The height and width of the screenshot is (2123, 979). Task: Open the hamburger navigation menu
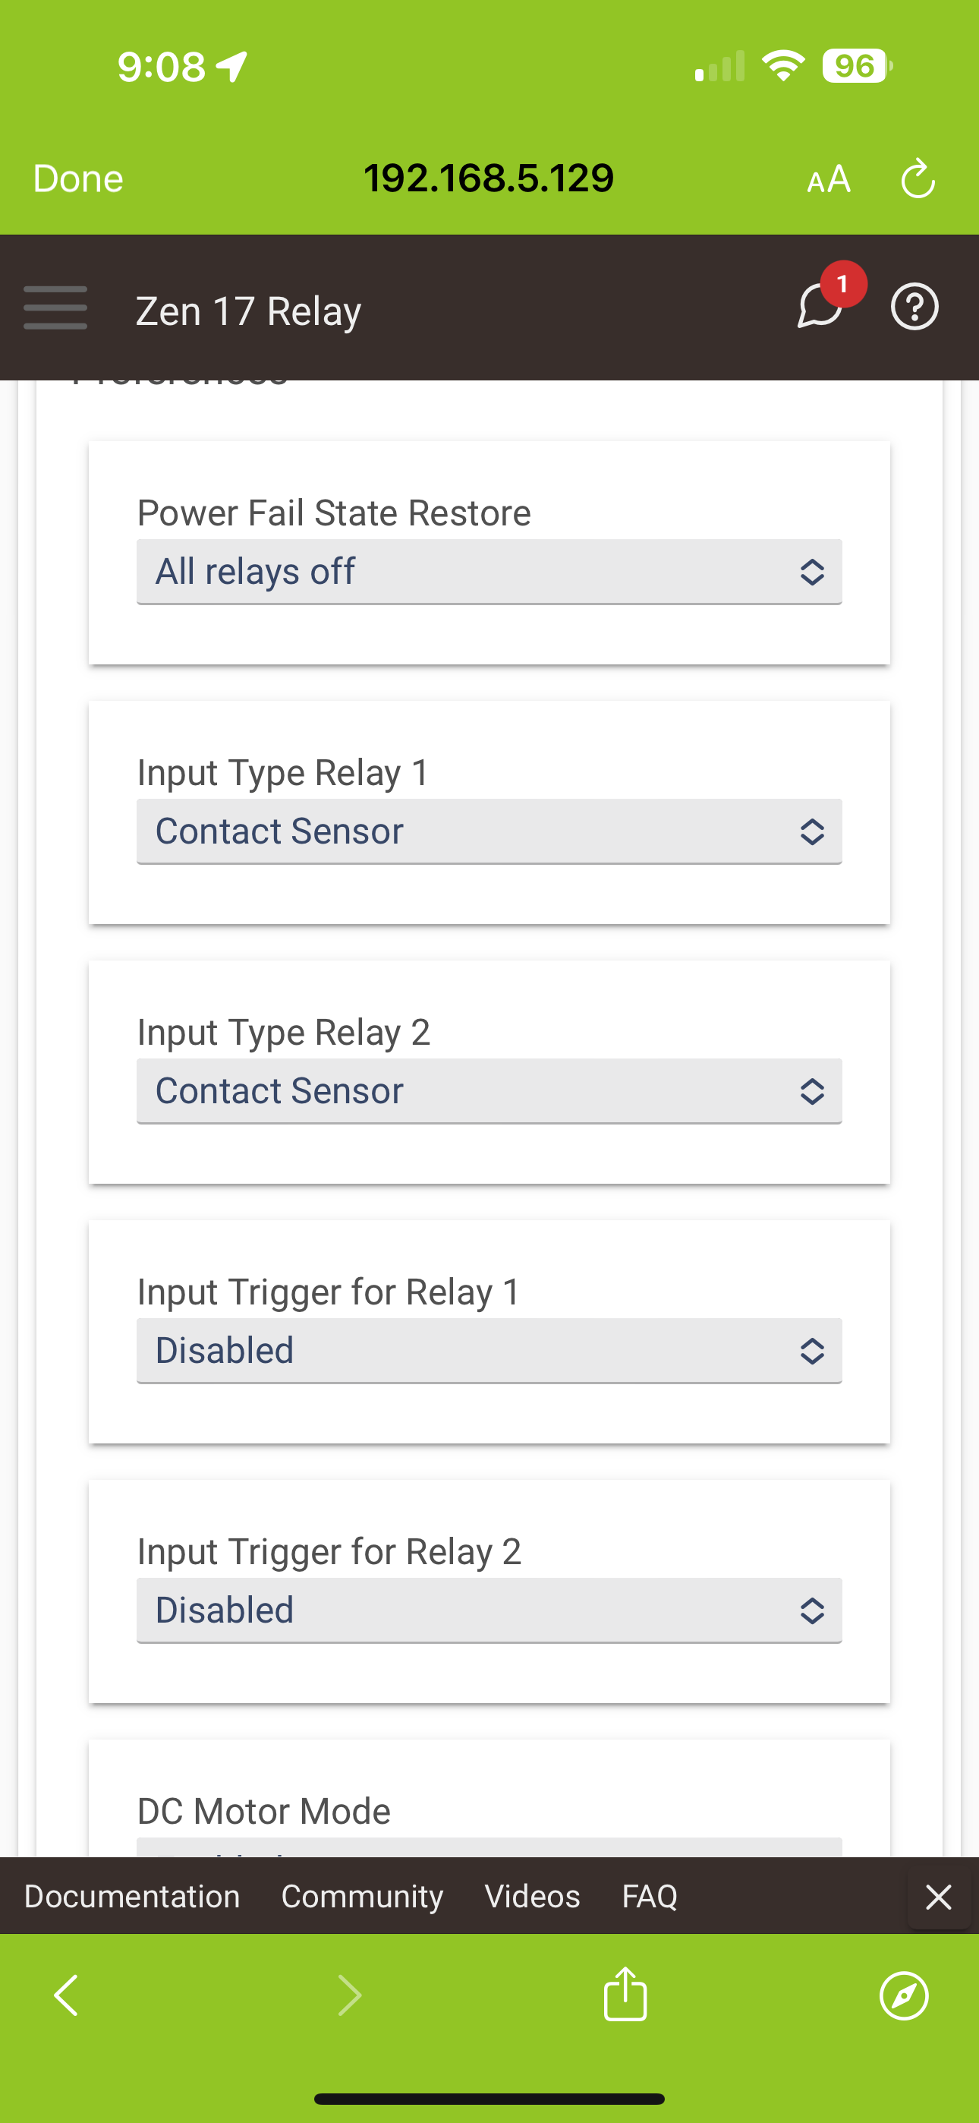click(x=55, y=308)
